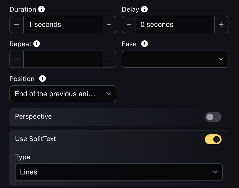The width and height of the screenshot is (239, 188).
Task: Click the Delay field showing 0 seconds
Action: (x=175, y=25)
